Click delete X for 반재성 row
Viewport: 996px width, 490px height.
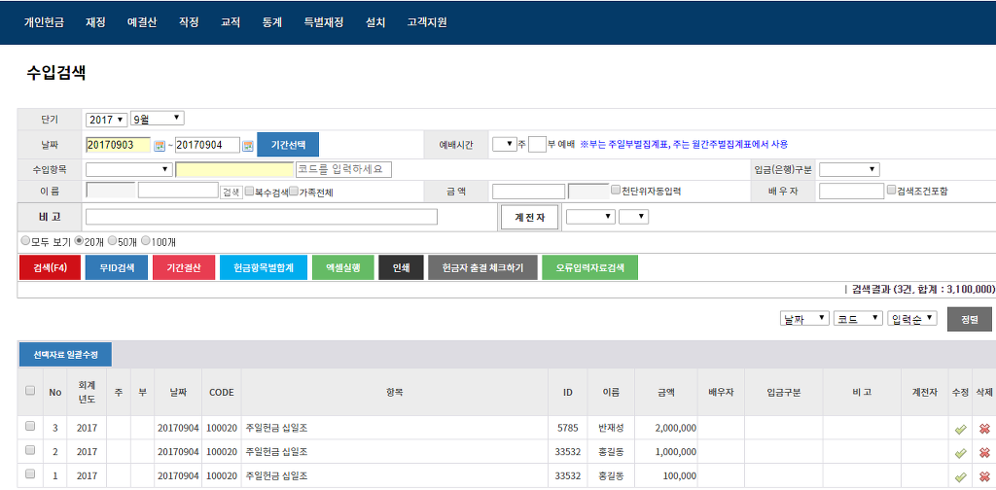(x=984, y=429)
